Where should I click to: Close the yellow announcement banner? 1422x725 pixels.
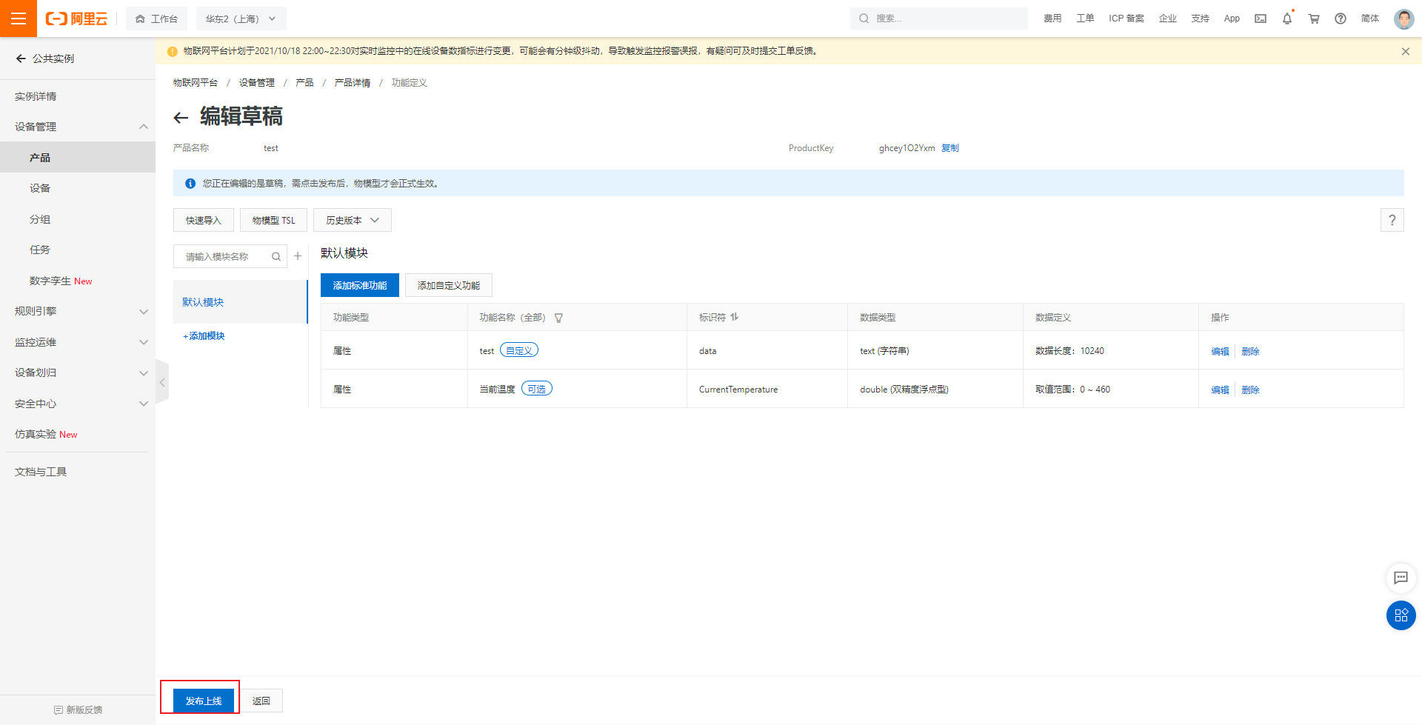pyautogui.click(x=1405, y=51)
